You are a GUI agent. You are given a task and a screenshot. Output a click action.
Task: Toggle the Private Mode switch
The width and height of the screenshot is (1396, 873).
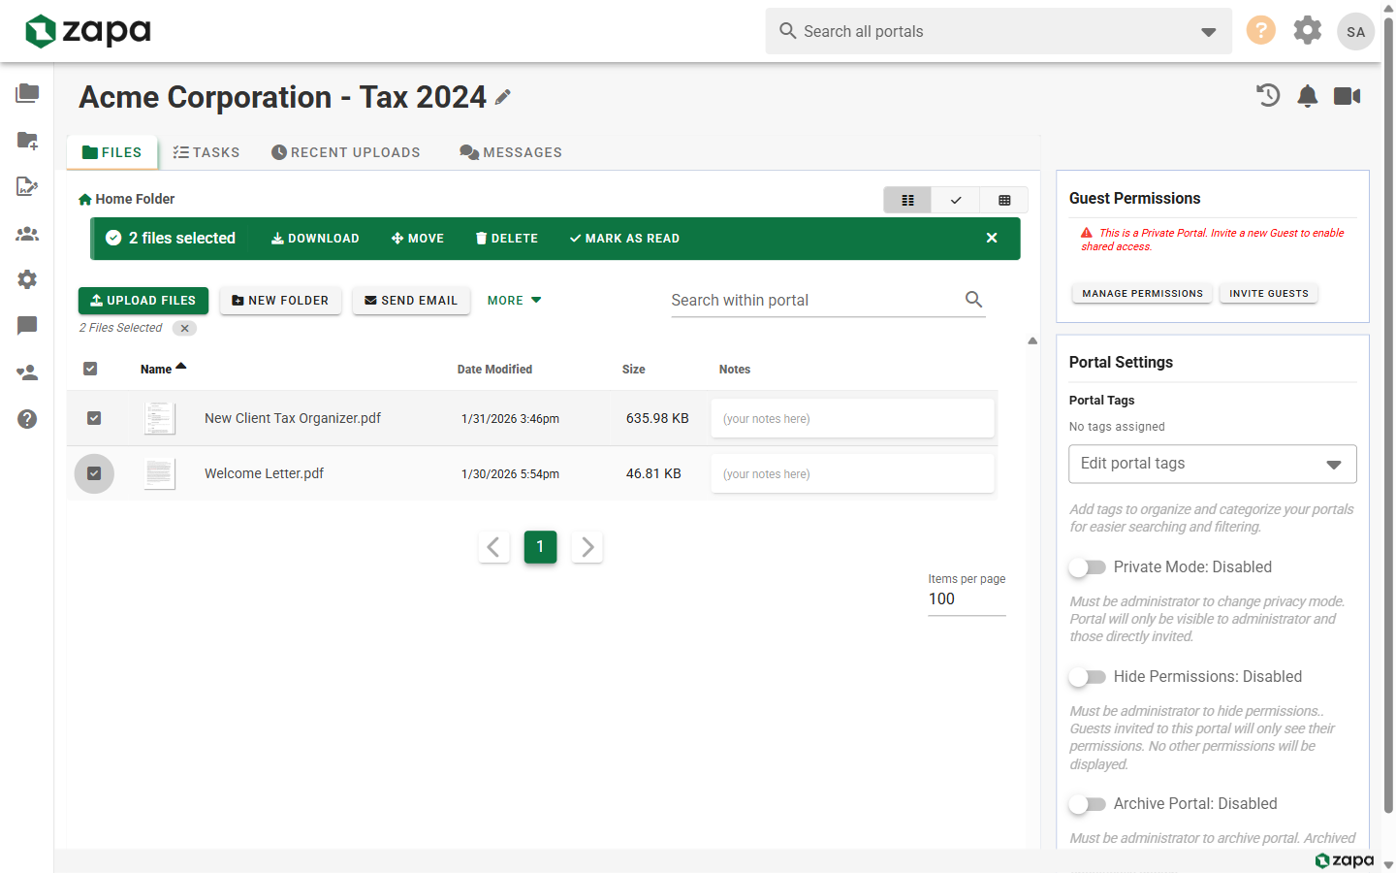(x=1088, y=566)
